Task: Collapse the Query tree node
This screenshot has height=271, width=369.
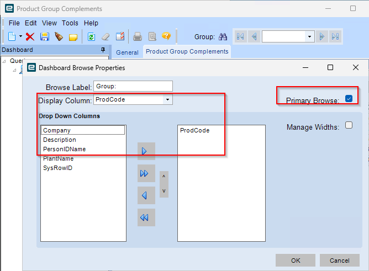Action: pos(4,61)
